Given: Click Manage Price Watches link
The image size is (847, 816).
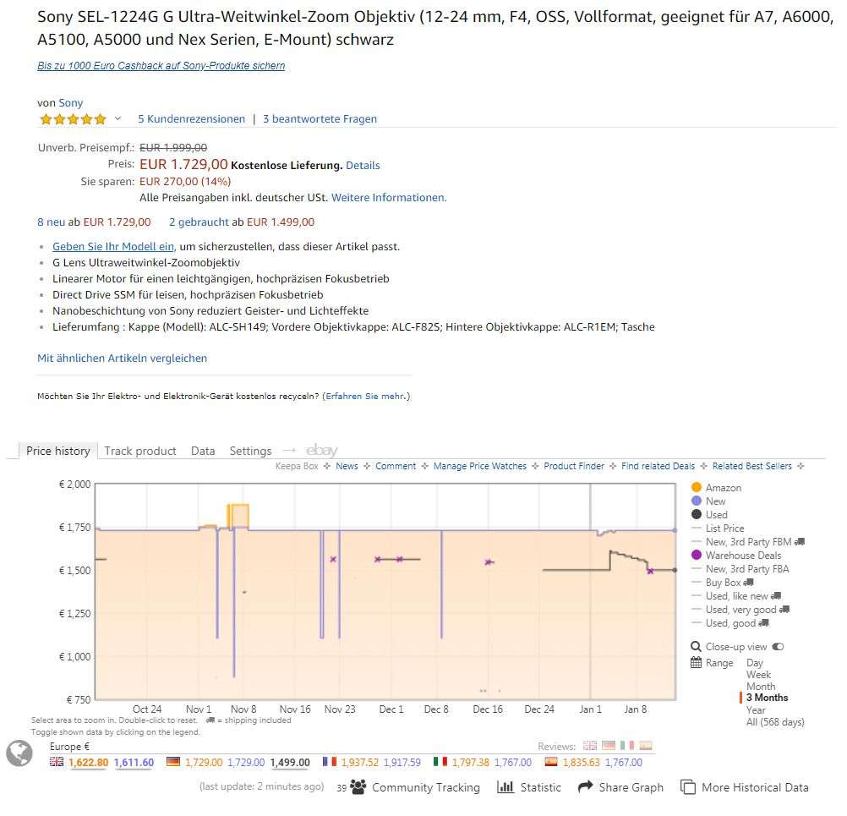Looking at the screenshot, I should tap(479, 466).
